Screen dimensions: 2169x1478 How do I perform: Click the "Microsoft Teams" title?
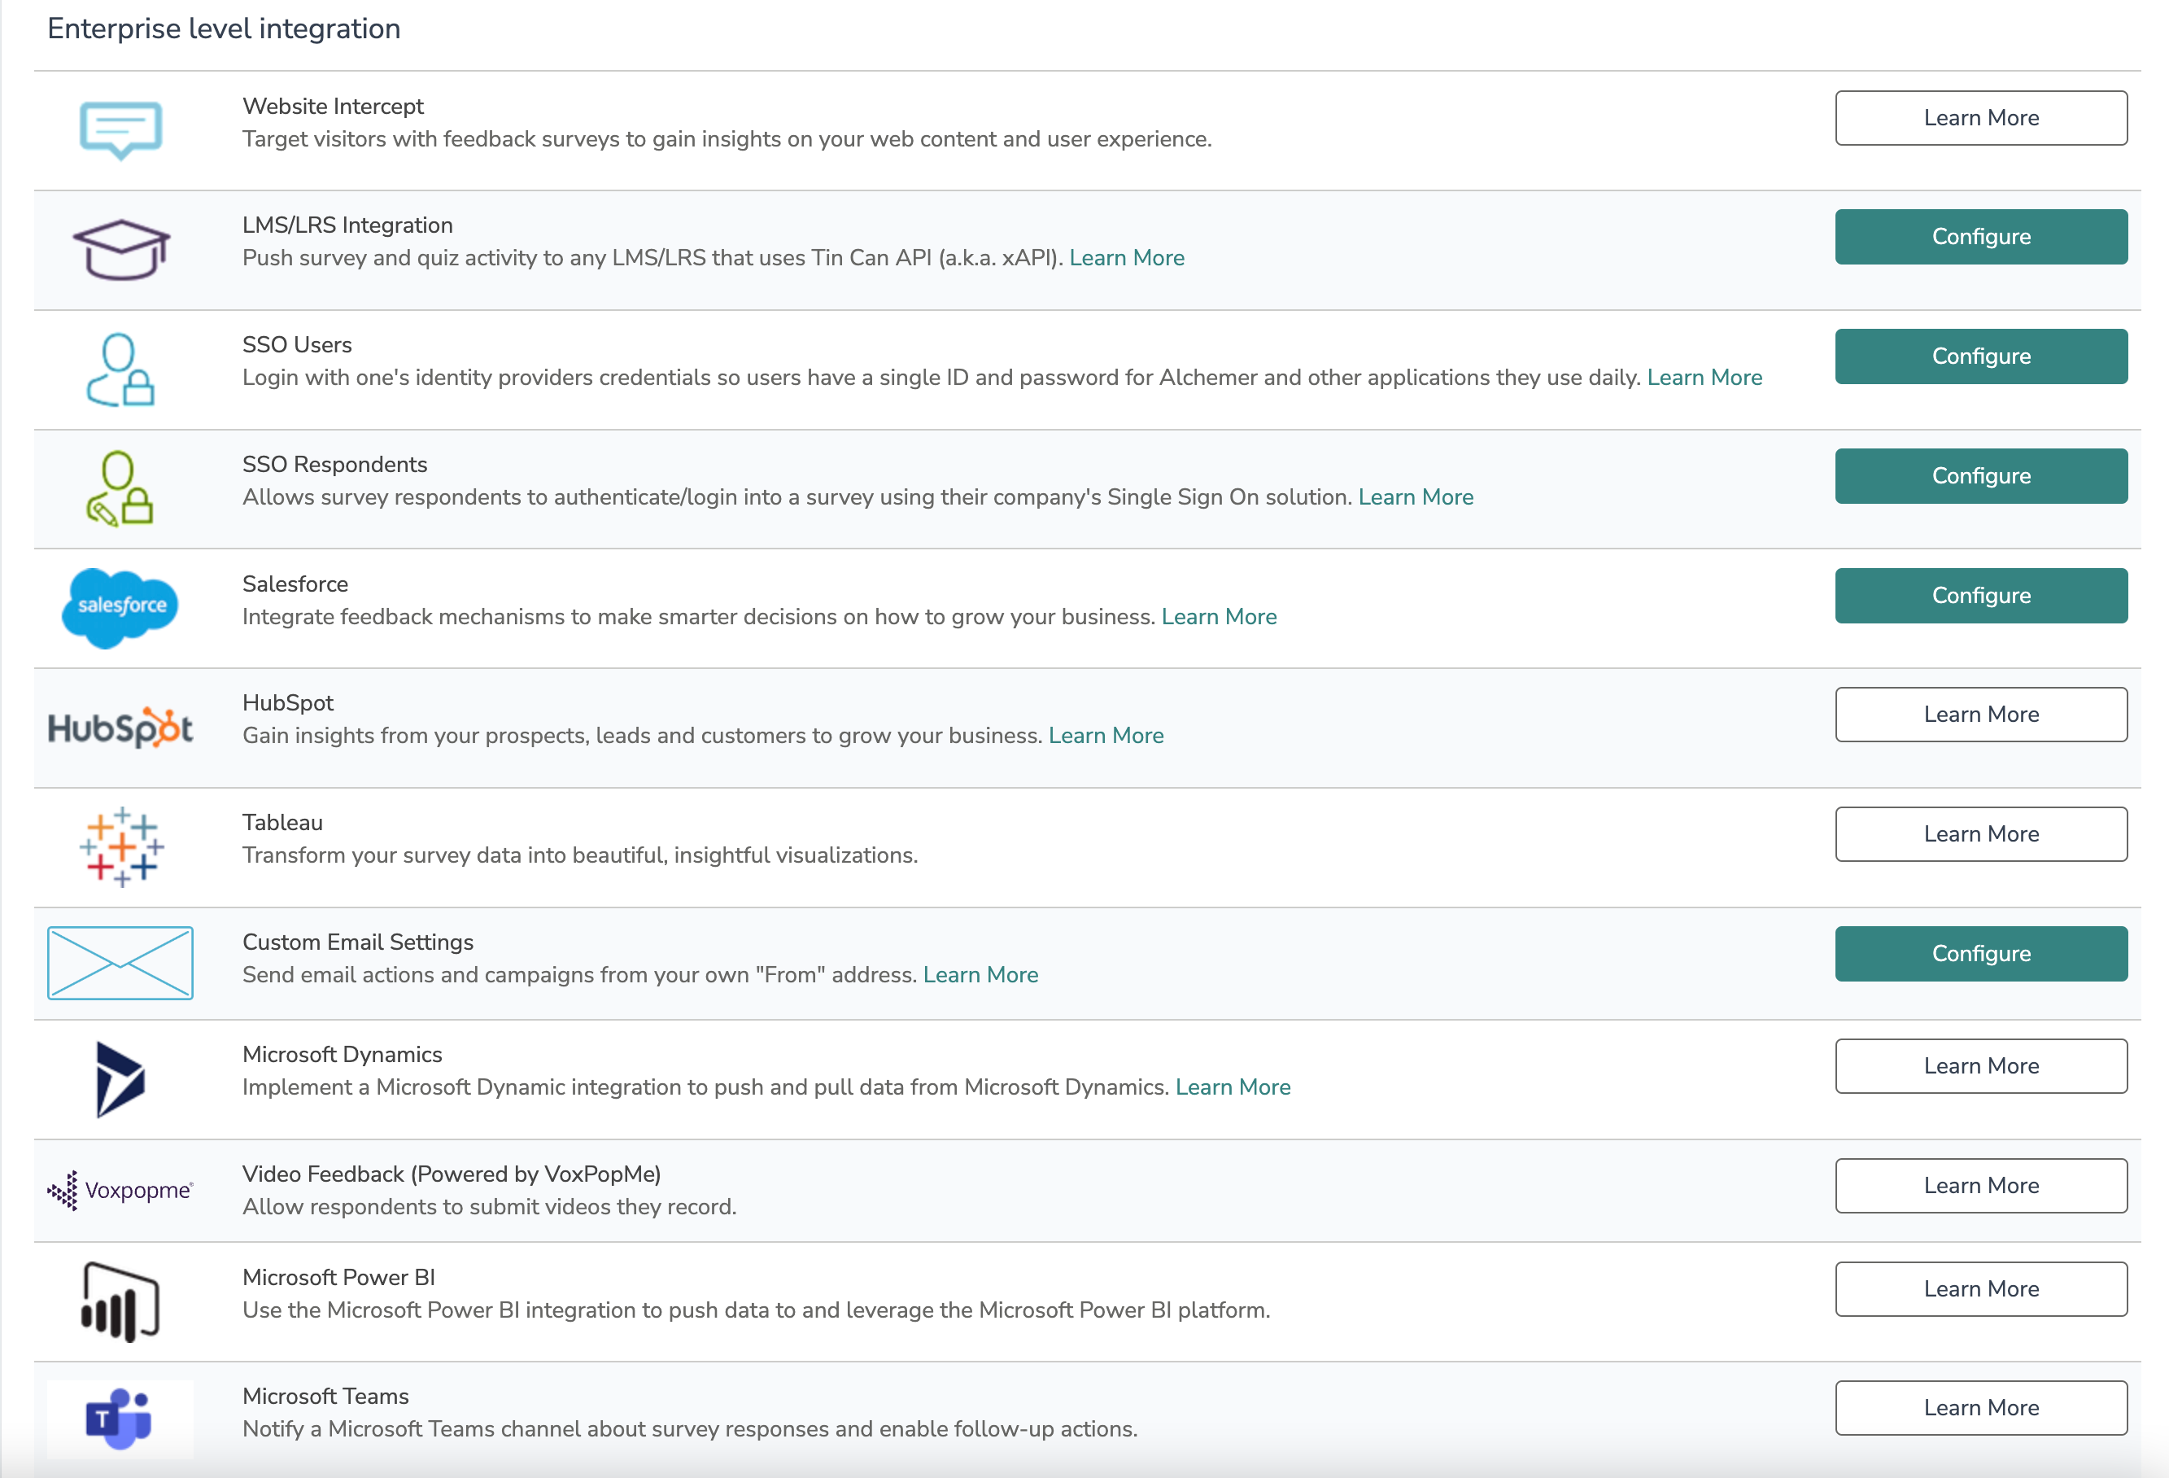click(325, 1396)
